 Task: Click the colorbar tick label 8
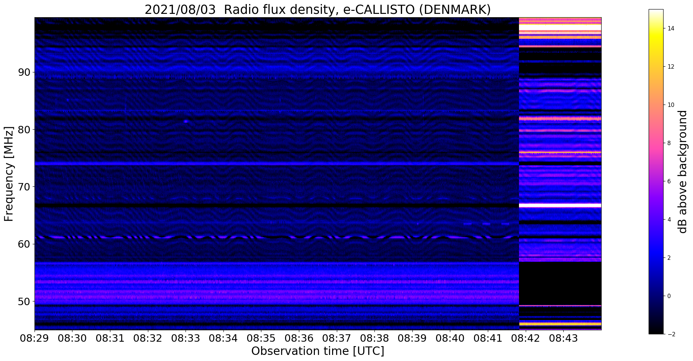click(669, 143)
